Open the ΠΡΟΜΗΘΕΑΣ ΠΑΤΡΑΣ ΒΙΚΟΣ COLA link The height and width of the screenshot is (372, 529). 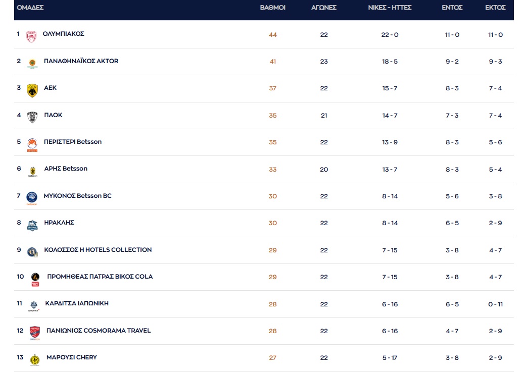tap(100, 277)
